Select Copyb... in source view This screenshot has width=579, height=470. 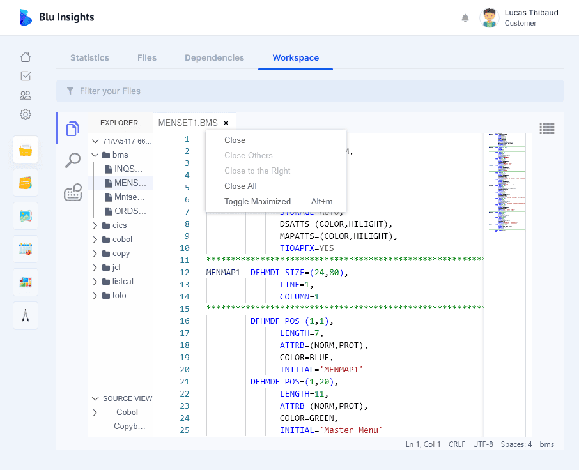[129, 426]
